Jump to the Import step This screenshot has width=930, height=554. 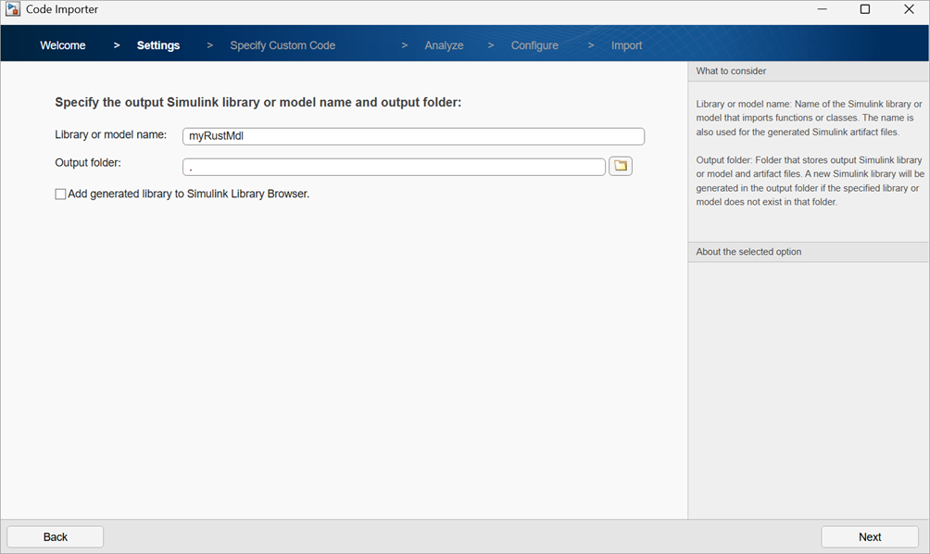626,44
